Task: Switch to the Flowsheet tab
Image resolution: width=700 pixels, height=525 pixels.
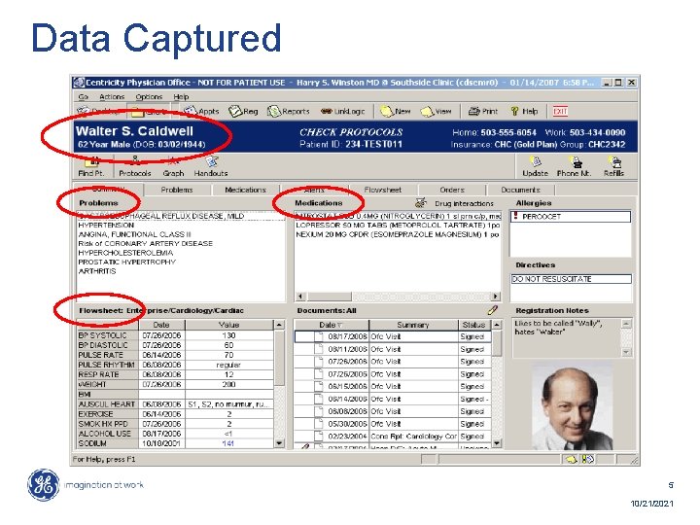Action: 383,190
